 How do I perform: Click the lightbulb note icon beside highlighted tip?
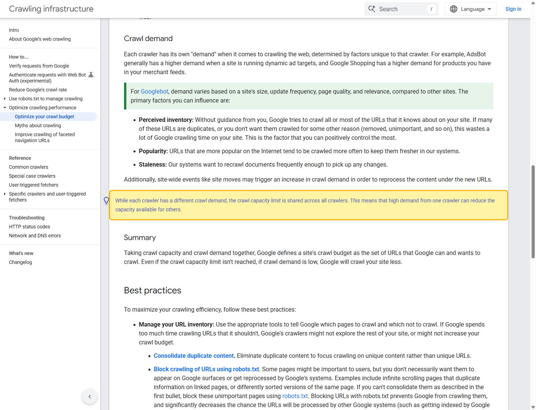[x=106, y=201]
